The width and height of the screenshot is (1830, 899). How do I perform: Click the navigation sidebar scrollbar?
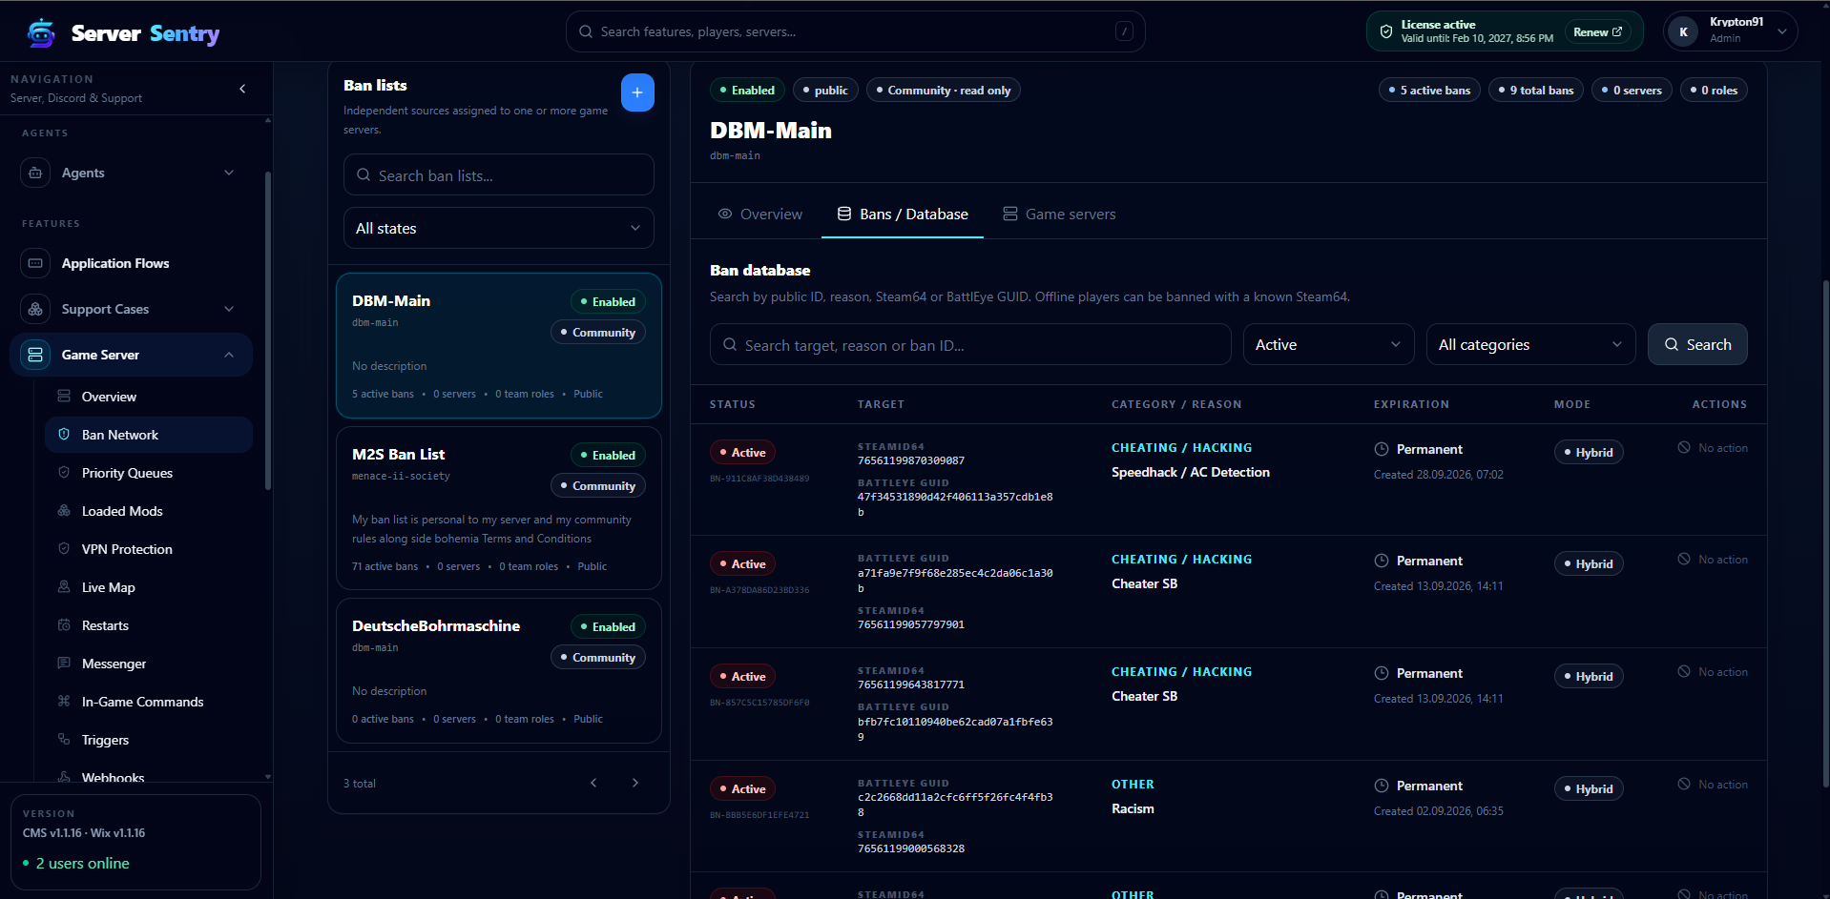(268, 329)
